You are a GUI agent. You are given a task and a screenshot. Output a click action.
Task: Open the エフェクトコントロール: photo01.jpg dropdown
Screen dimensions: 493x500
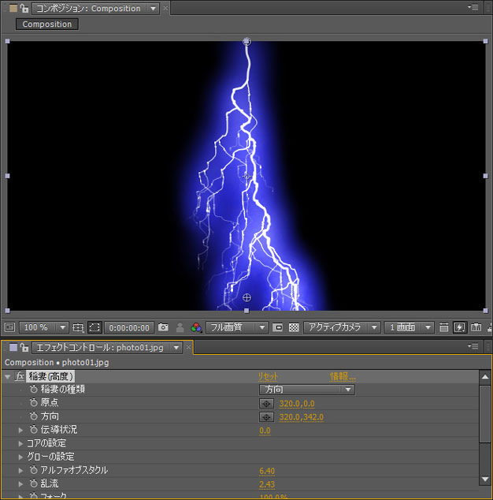[x=107, y=347]
